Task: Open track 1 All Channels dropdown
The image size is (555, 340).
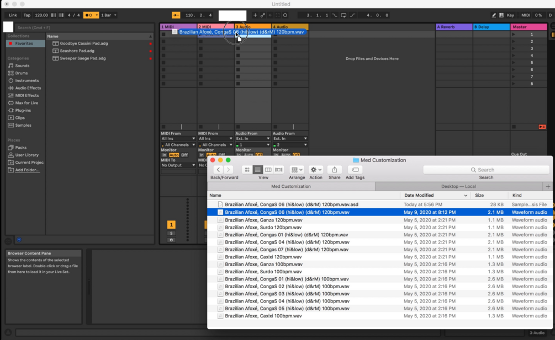Action: [178, 145]
